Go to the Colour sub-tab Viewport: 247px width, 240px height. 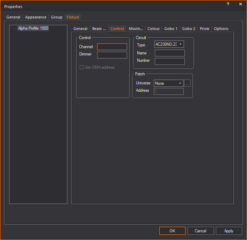153,29
